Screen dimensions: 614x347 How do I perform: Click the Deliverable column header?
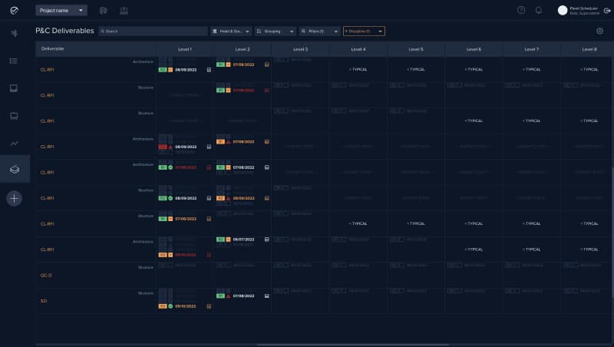pyautogui.click(x=53, y=48)
